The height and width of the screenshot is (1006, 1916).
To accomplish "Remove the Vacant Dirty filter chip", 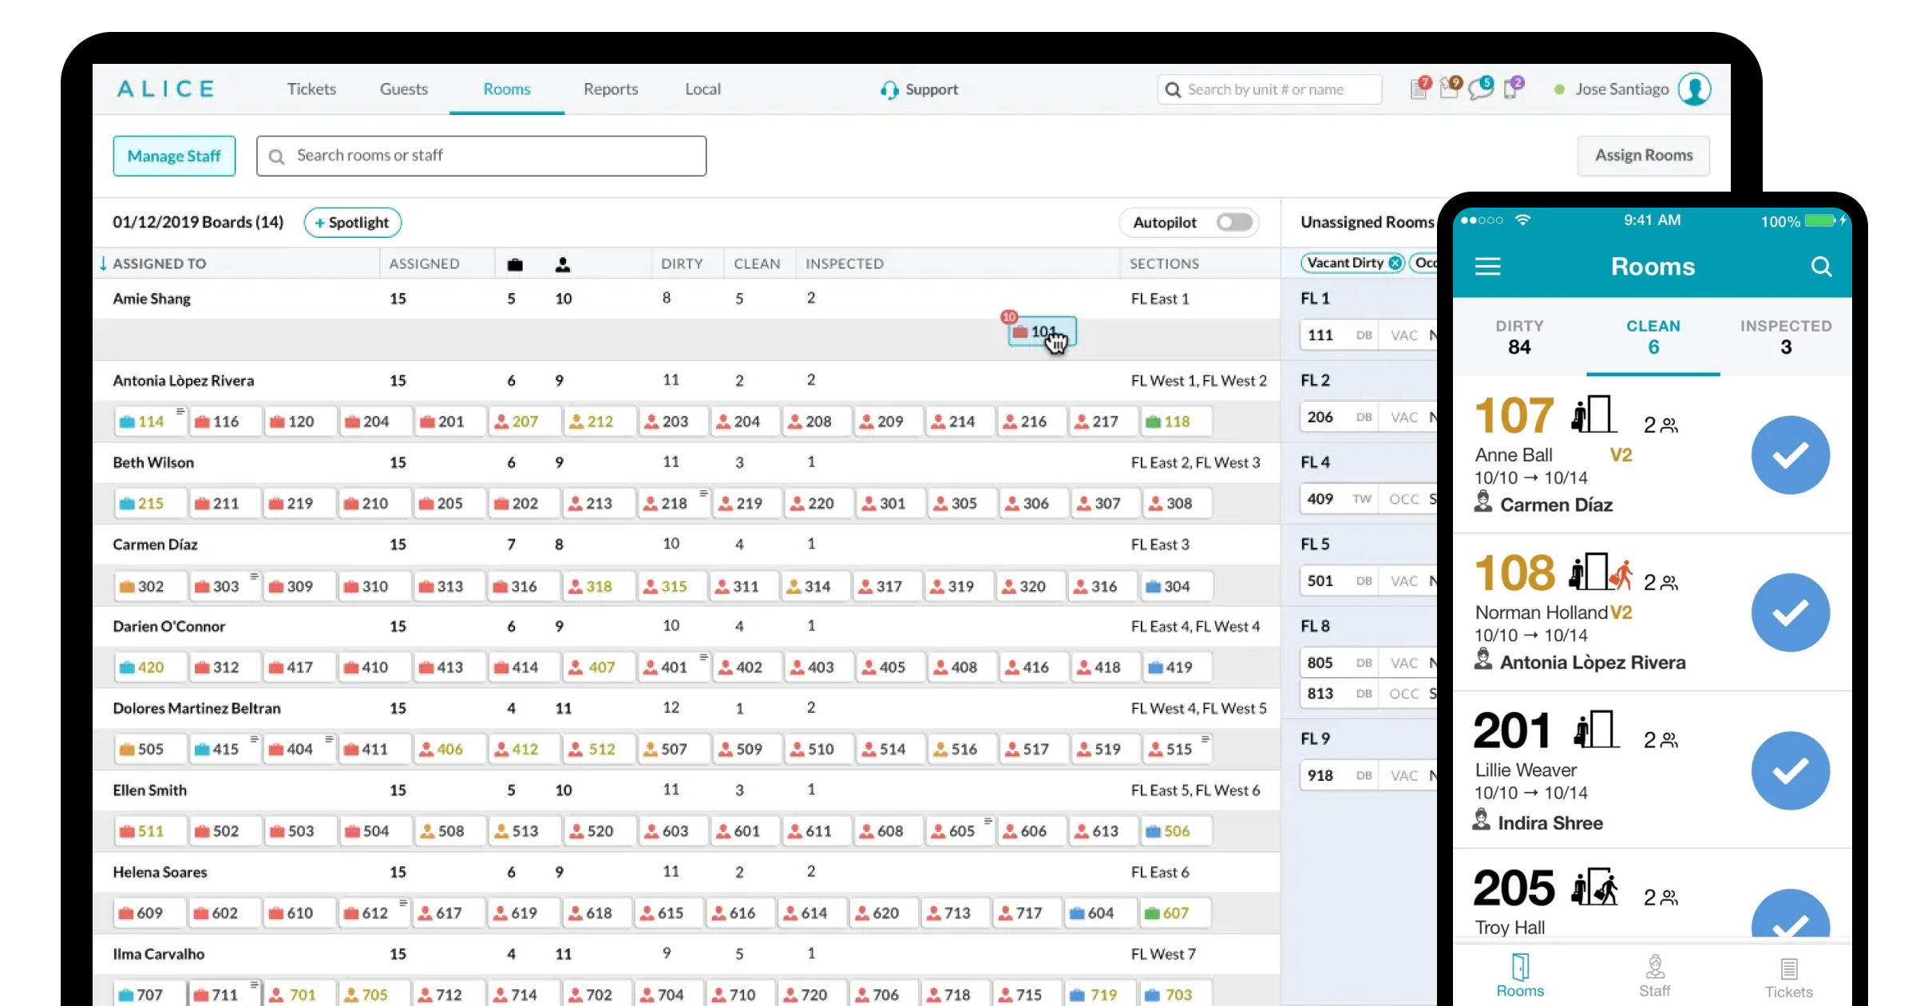I will click(x=1395, y=263).
